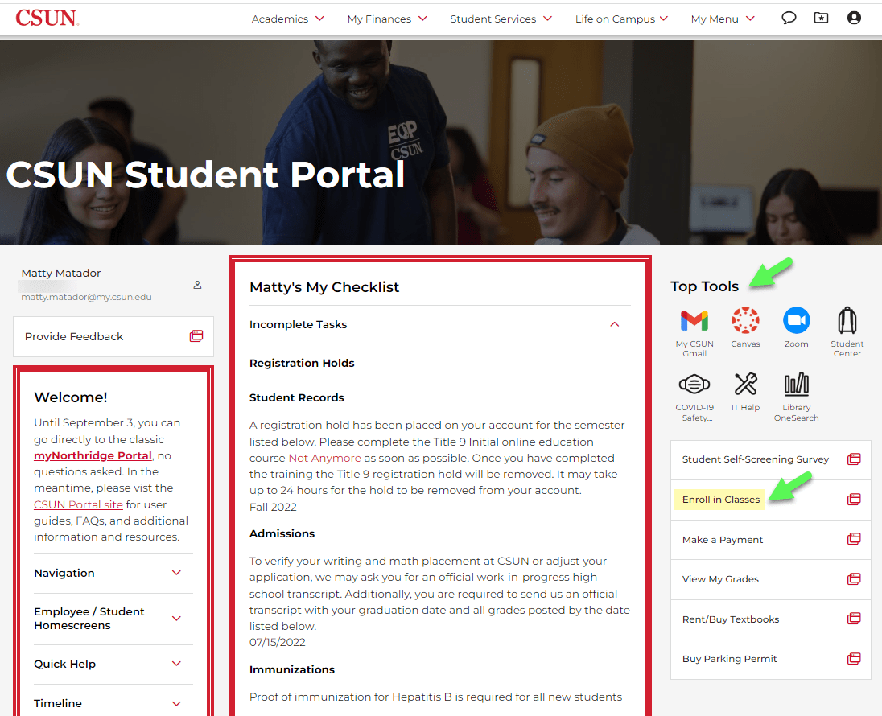The width and height of the screenshot is (882, 716).
Task: Expand the Timeline section
Action: click(113, 704)
